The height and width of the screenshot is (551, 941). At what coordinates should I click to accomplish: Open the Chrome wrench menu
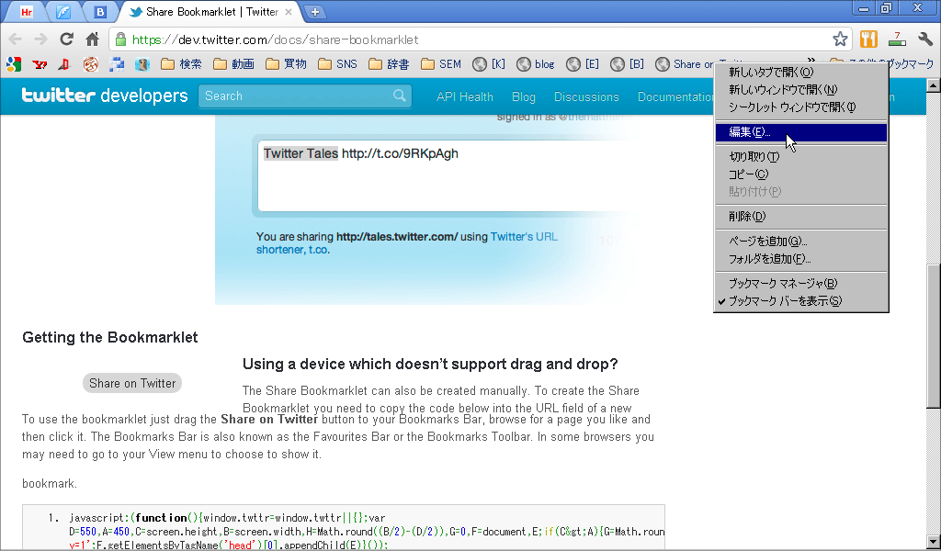click(x=924, y=39)
